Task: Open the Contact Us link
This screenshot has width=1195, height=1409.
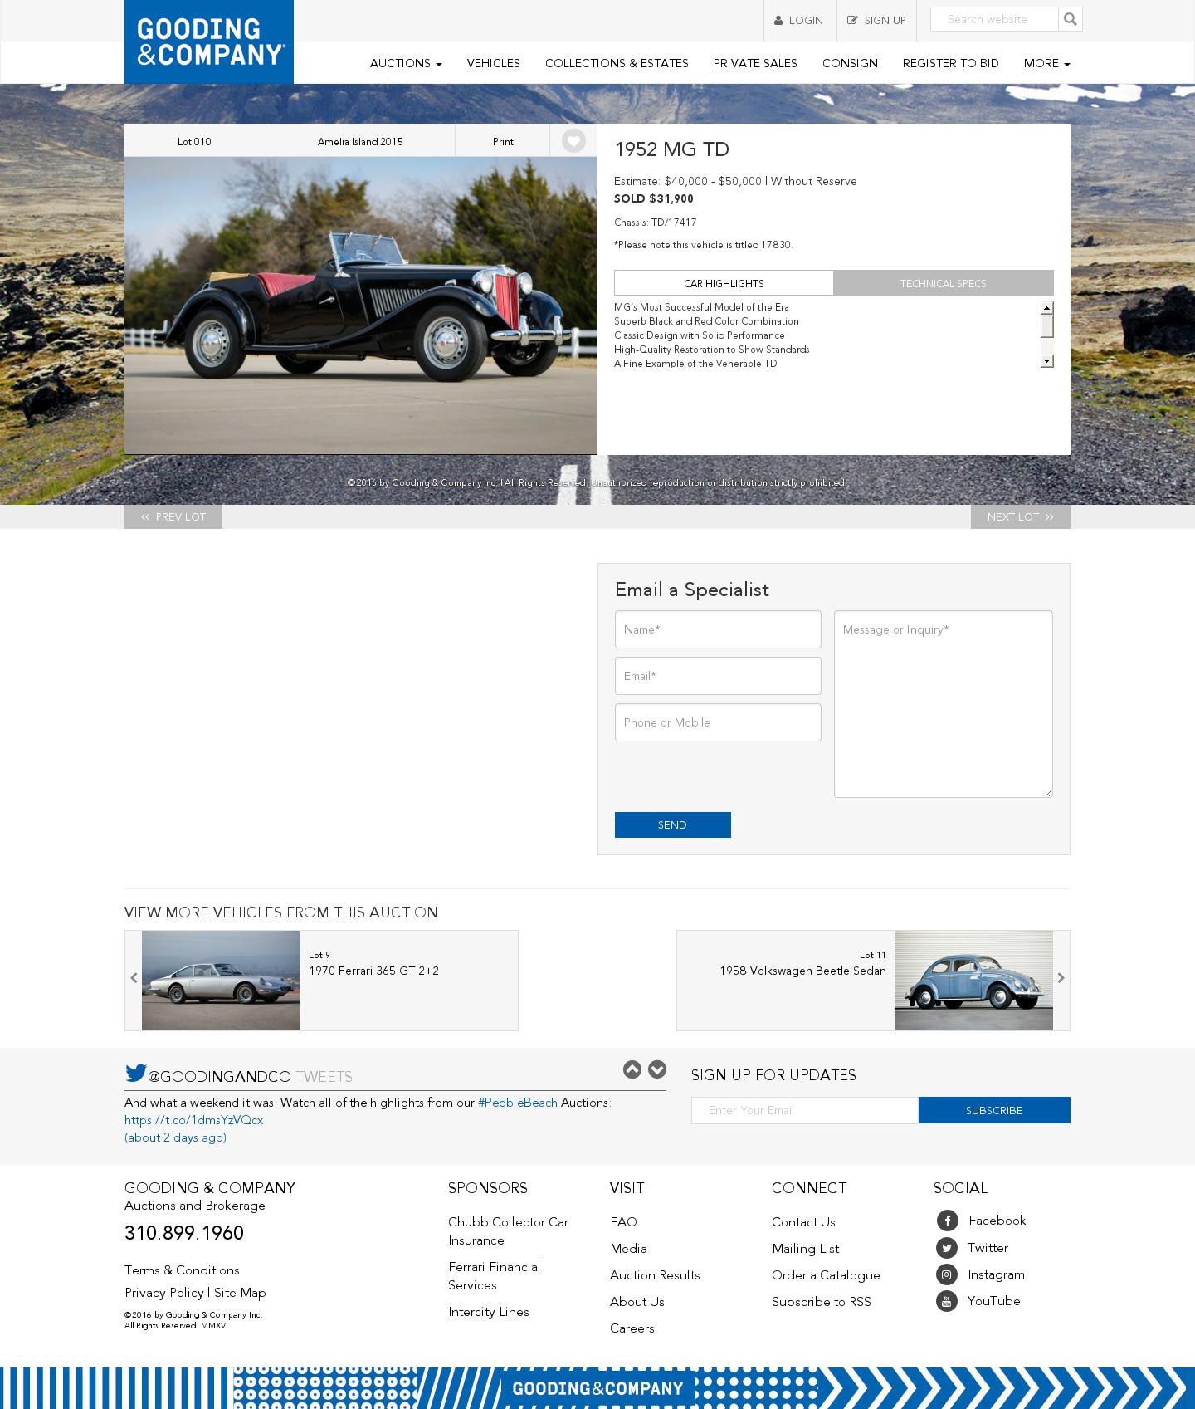Action: (803, 1222)
